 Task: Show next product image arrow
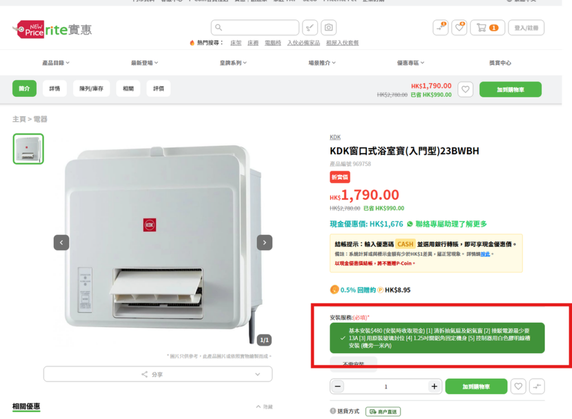tap(264, 242)
